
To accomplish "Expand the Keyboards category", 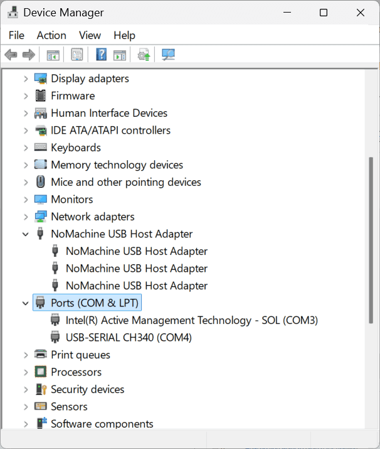I will click(26, 148).
